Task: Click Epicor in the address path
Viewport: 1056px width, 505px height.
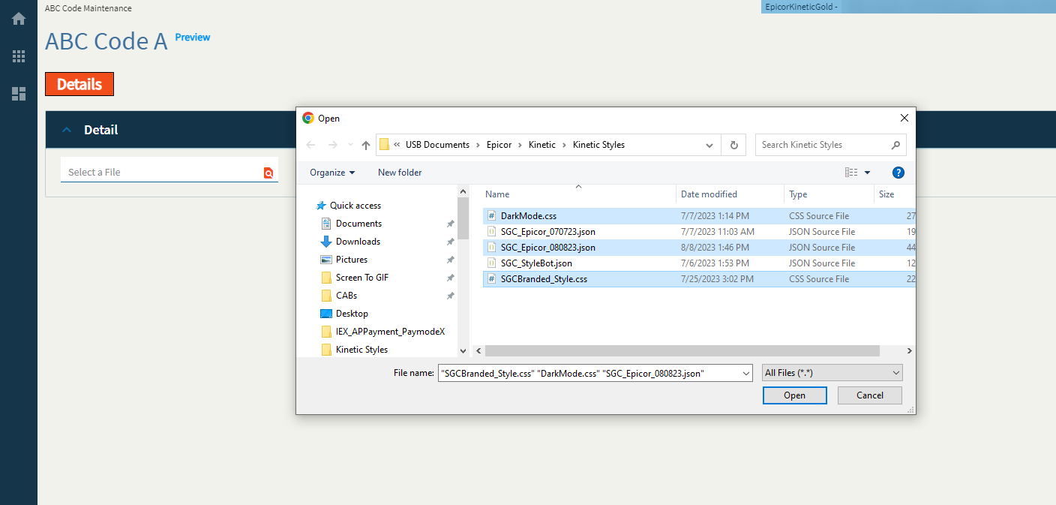Action: (498, 145)
